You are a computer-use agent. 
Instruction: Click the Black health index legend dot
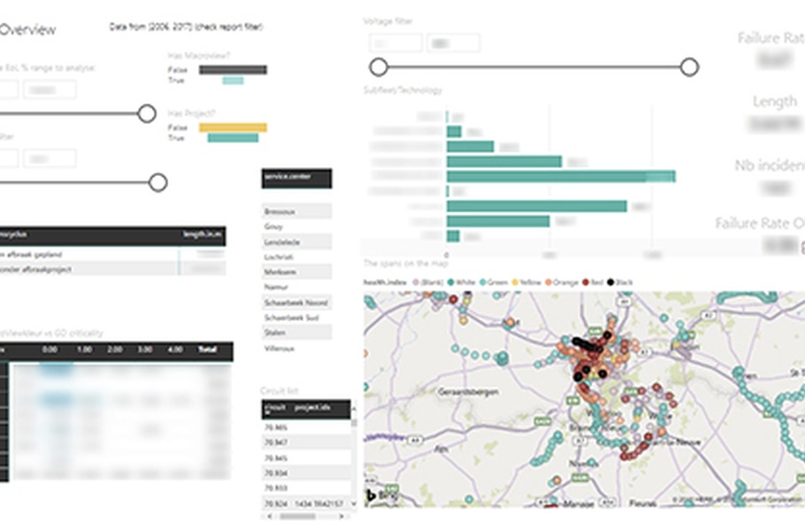pos(611,282)
